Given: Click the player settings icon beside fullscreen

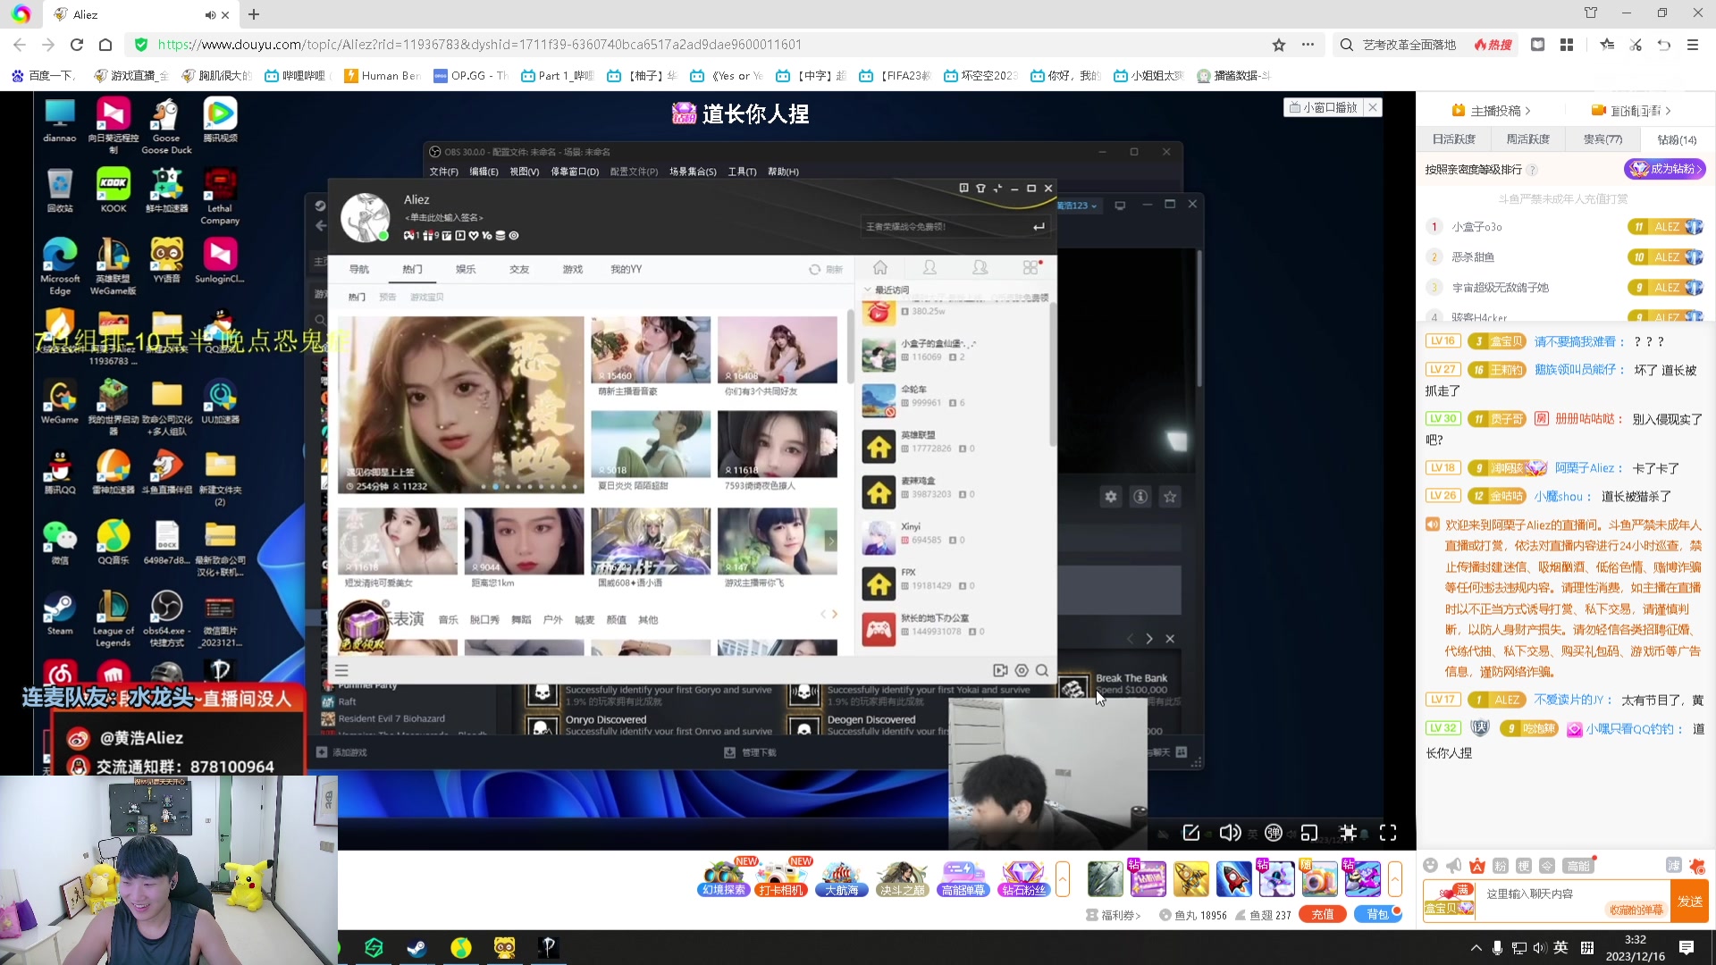Looking at the screenshot, I should pos(1349,833).
